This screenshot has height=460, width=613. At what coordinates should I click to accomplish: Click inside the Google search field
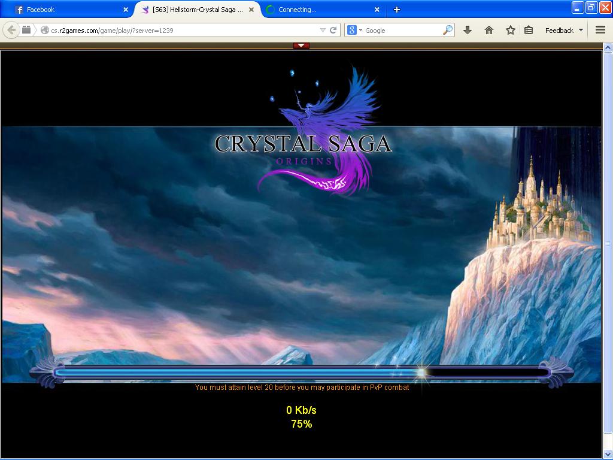pyautogui.click(x=401, y=30)
